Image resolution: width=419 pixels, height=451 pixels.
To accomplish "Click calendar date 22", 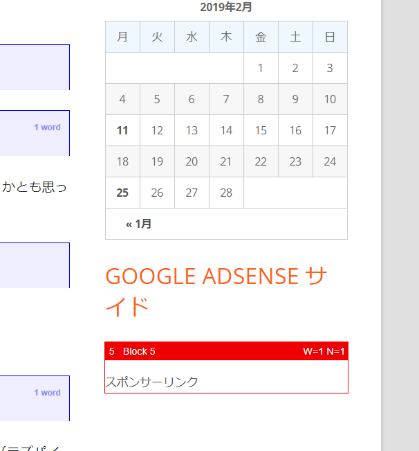I will [261, 161].
